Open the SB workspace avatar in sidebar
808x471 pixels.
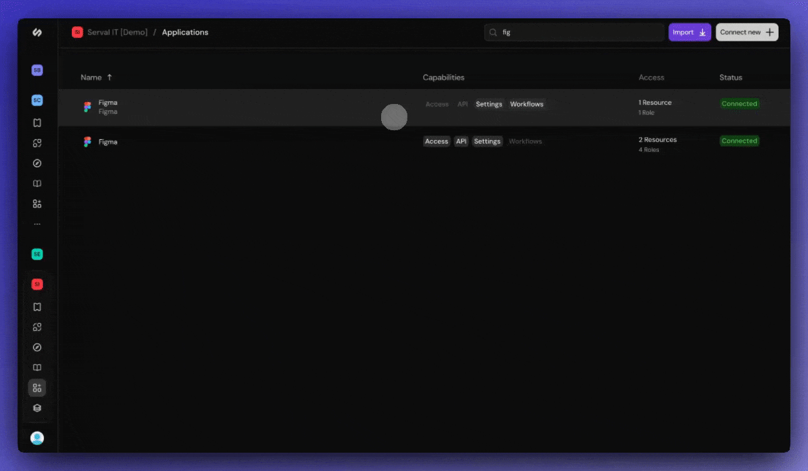(x=37, y=70)
